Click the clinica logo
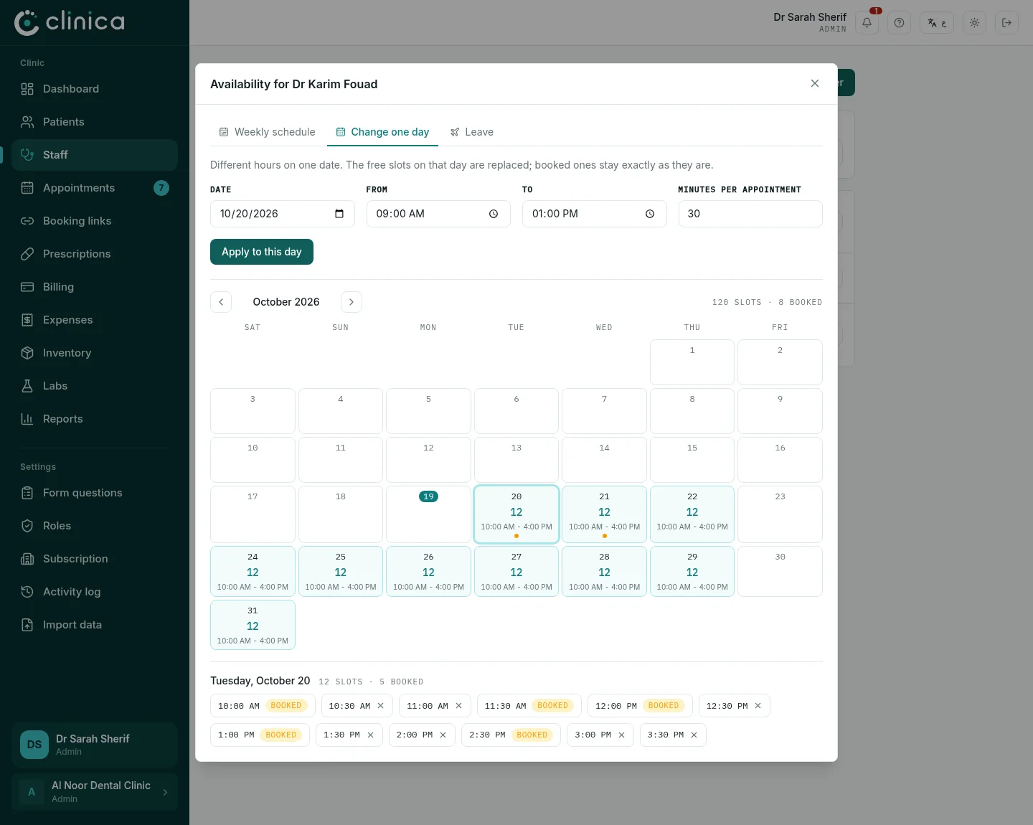 tap(70, 22)
